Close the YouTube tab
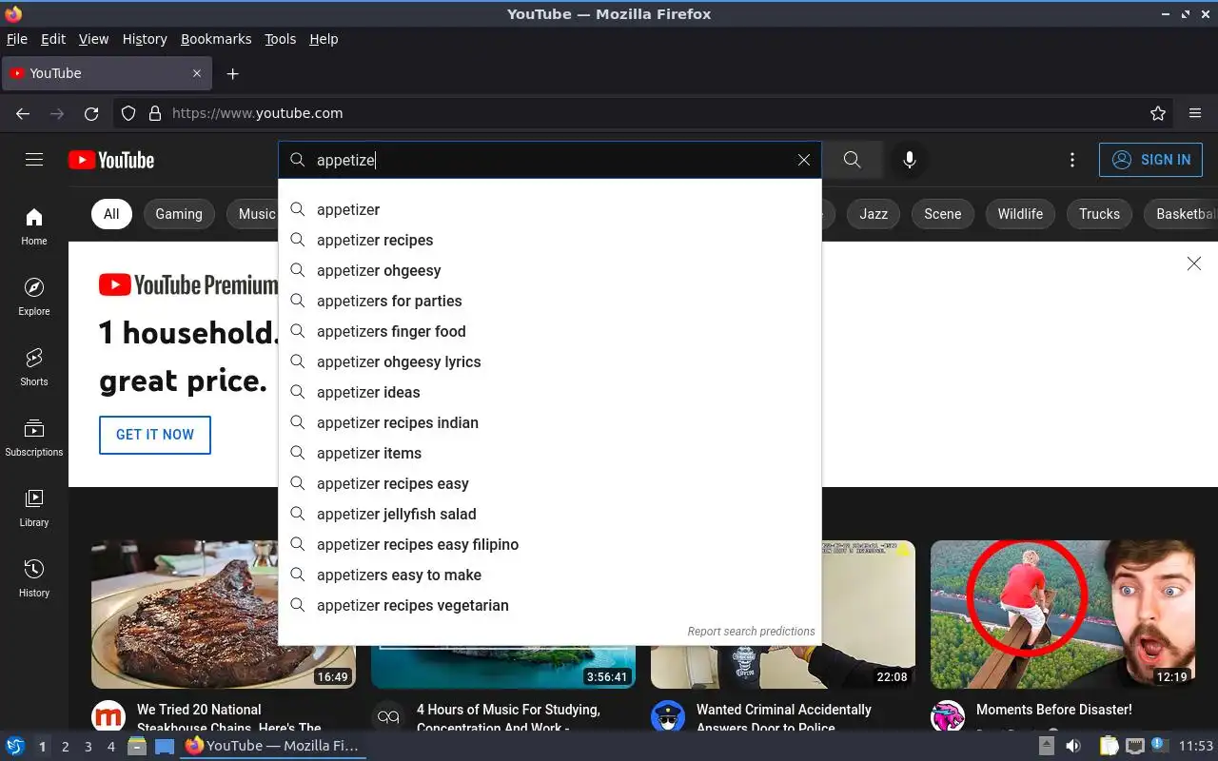The image size is (1218, 761). pyautogui.click(x=197, y=73)
